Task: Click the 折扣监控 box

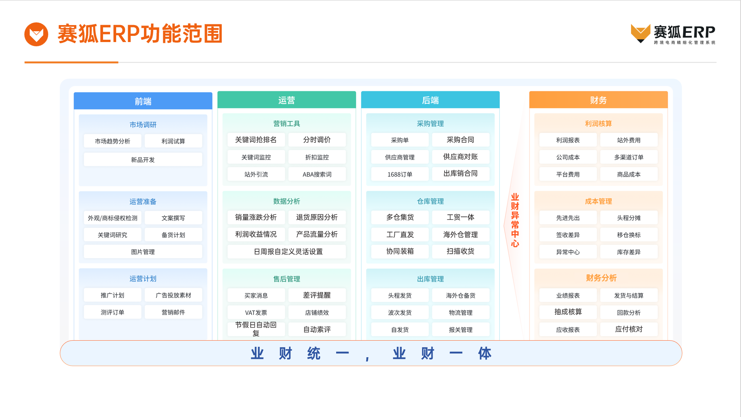Action: [x=317, y=157]
